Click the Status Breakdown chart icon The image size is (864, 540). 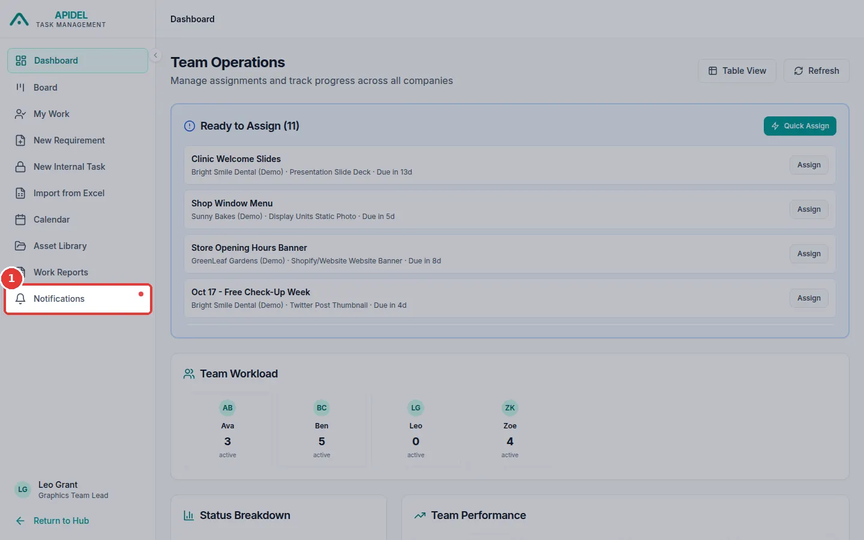coord(188,515)
